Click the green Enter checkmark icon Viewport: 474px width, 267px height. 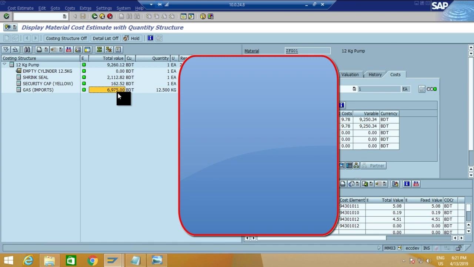(x=6, y=16)
